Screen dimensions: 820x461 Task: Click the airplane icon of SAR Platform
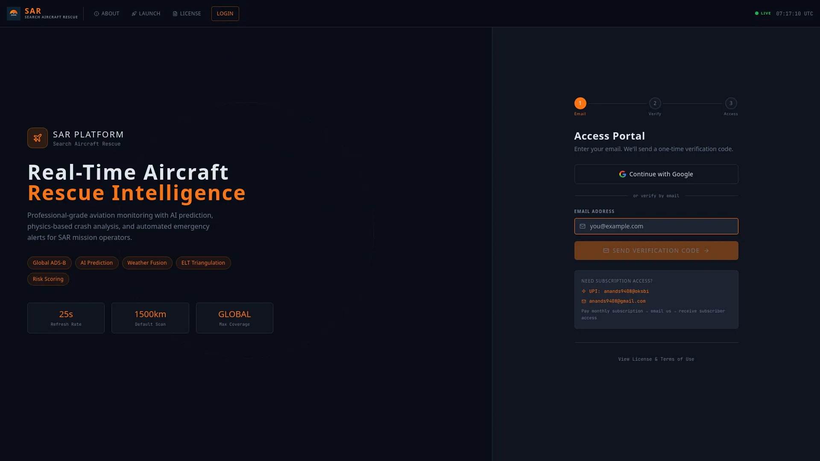pyautogui.click(x=38, y=138)
